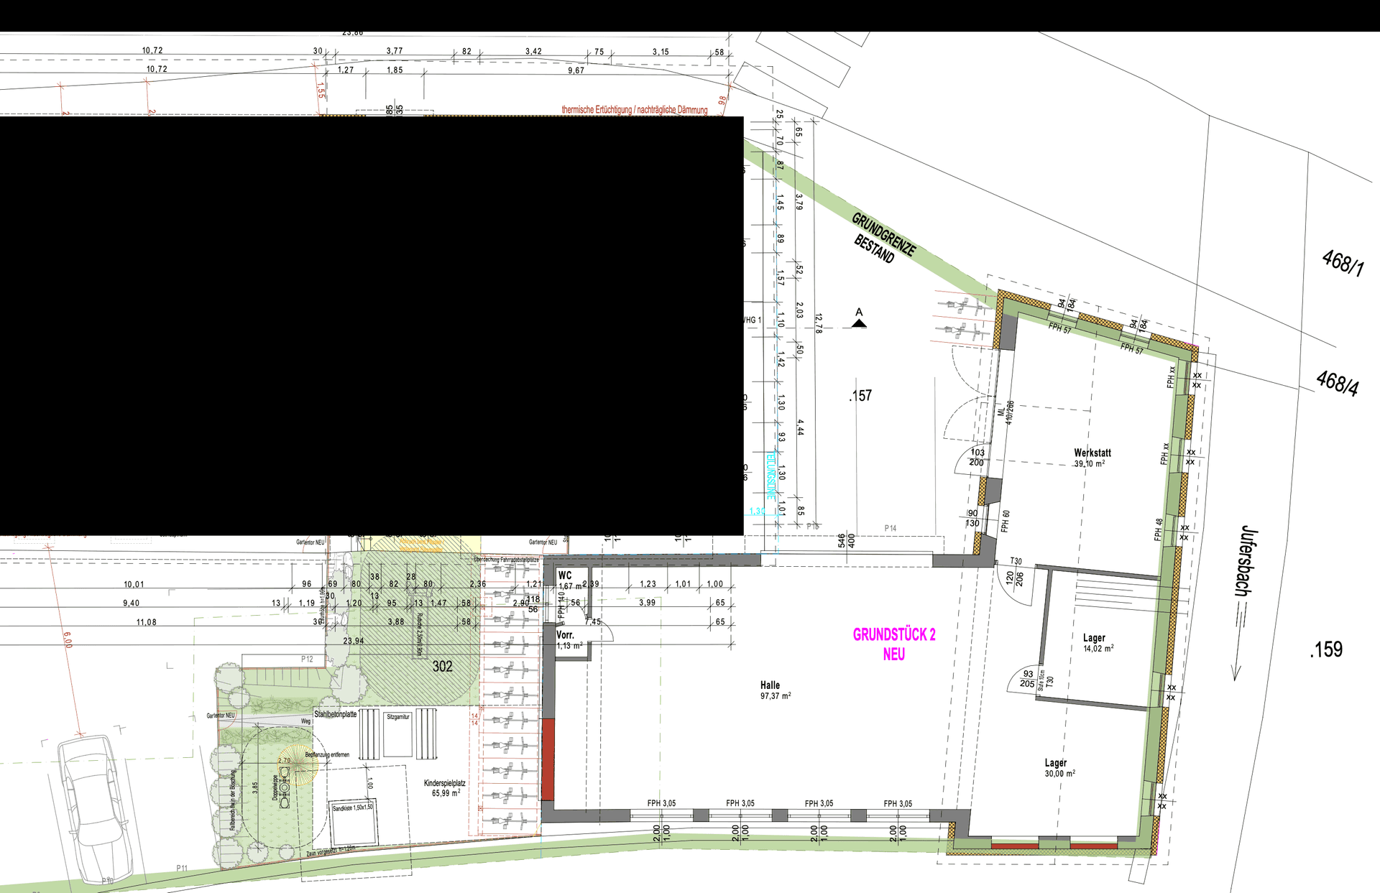Select point label "P14"
This screenshot has width=1380, height=893.
point(891,528)
